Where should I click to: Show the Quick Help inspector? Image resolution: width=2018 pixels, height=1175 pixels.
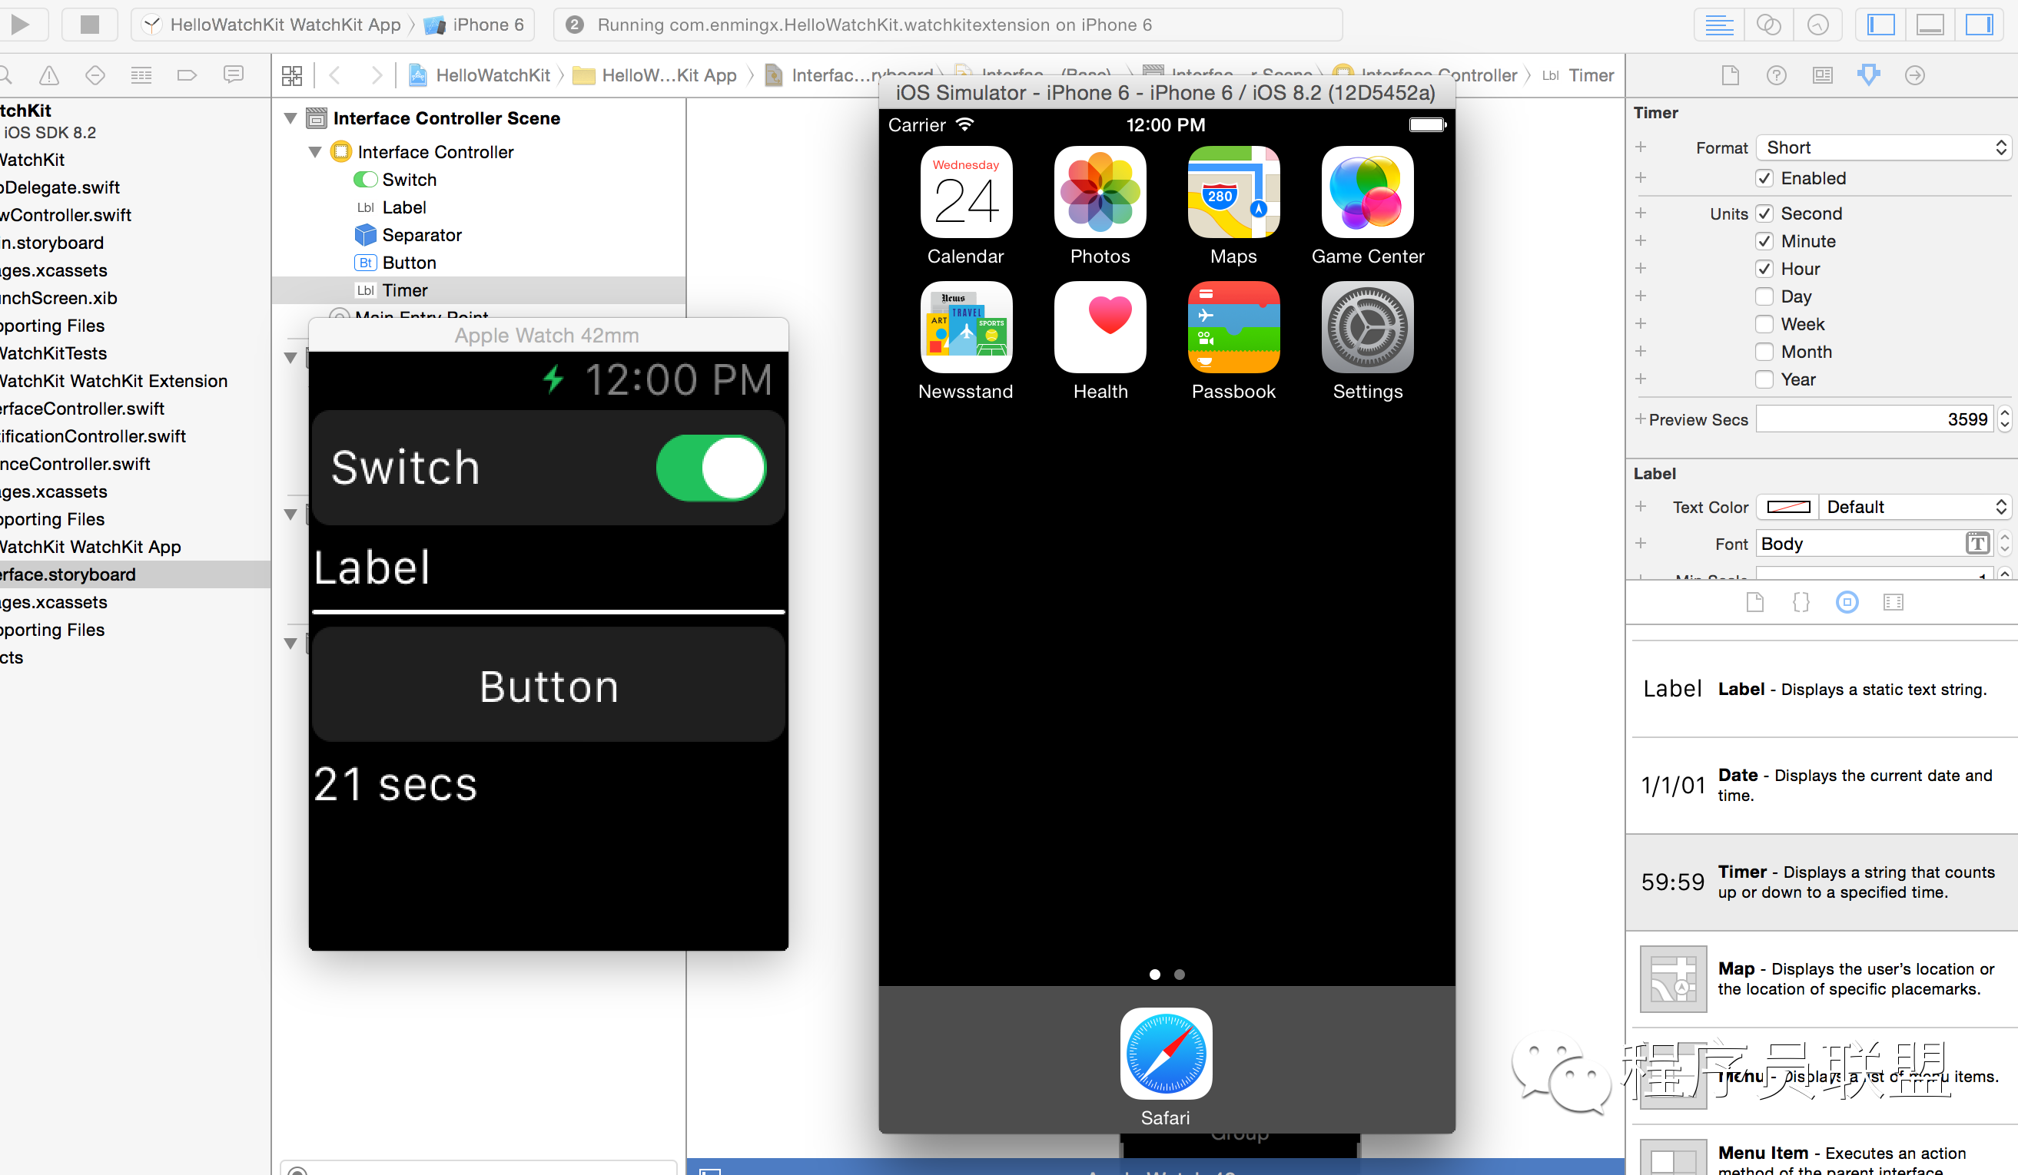pos(1776,75)
